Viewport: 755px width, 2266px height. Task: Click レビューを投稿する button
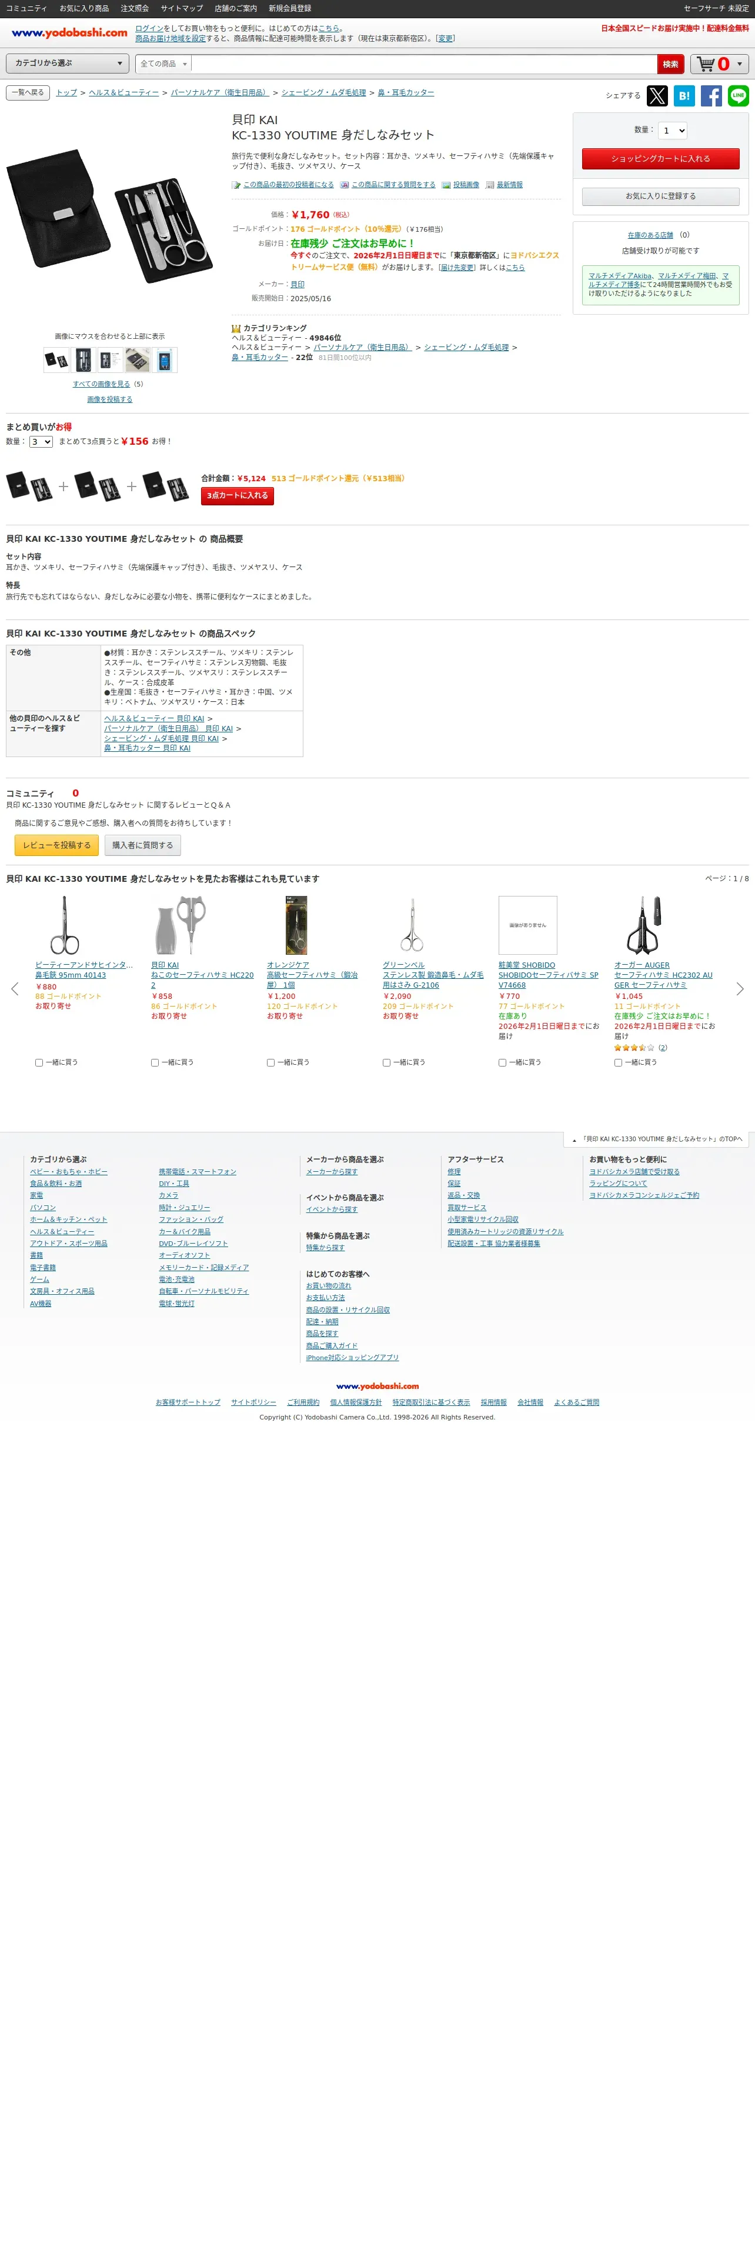coord(56,845)
